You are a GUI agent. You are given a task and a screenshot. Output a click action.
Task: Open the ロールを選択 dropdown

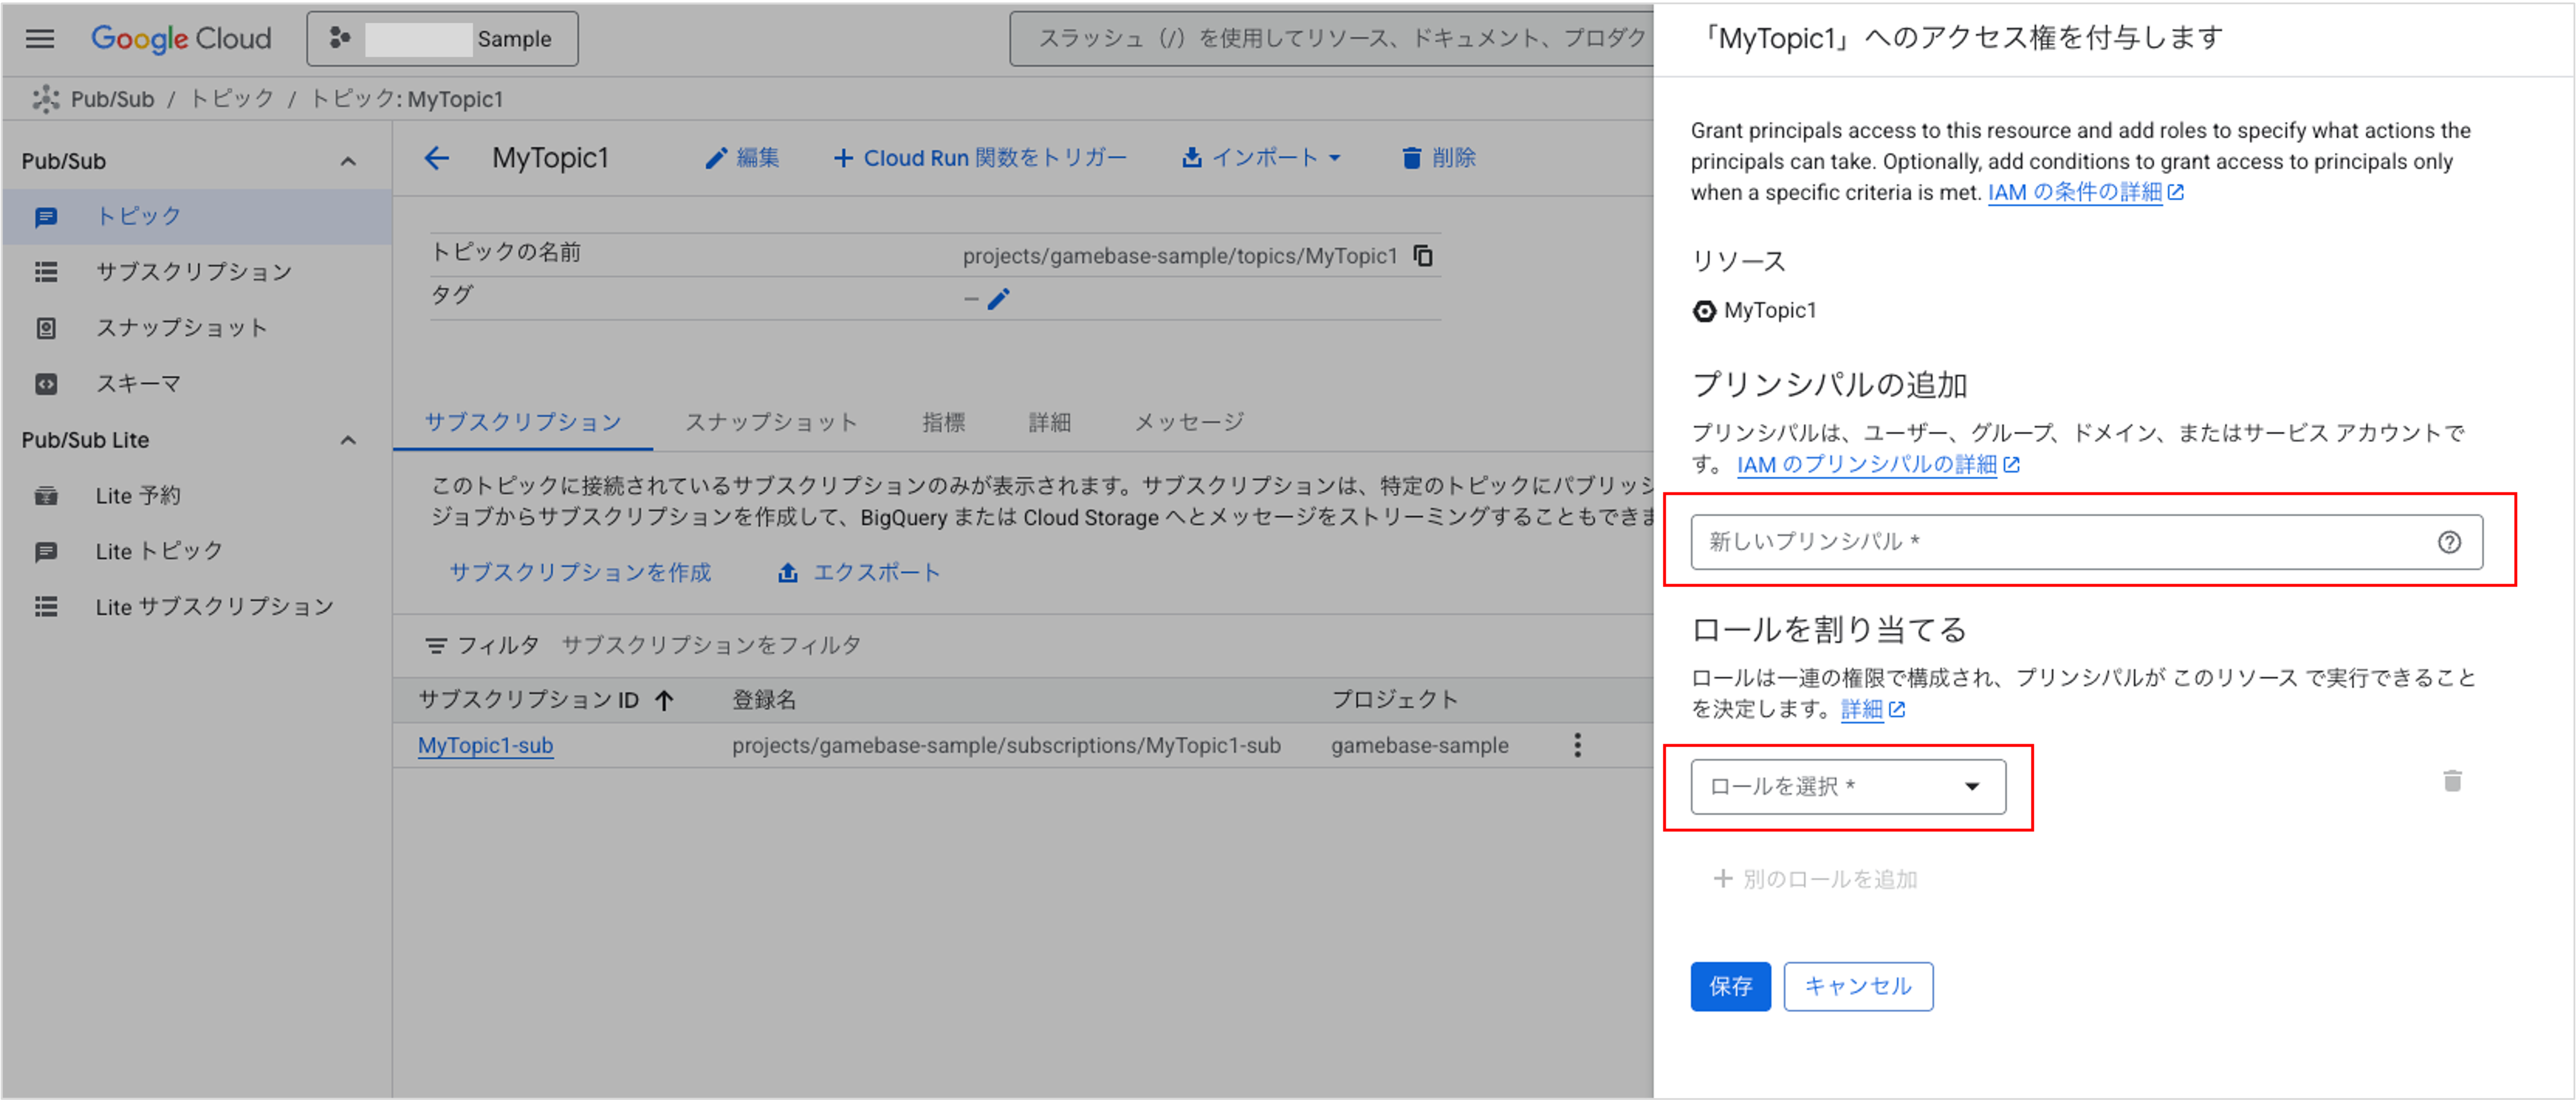click(1848, 787)
